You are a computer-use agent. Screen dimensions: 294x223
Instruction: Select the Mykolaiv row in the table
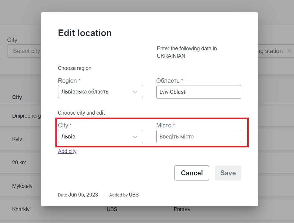pyautogui.click(x=22, y=186)
